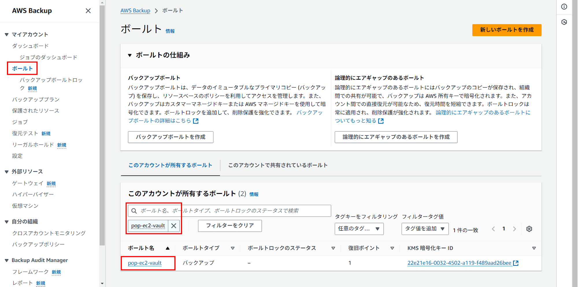Open バックアップボールトロック in sidebar
This screenshot has height=287, width=578.
coord(51,84)
